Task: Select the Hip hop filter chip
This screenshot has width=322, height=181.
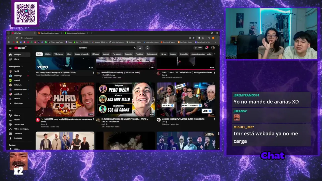Action: [x=164, y=54]
